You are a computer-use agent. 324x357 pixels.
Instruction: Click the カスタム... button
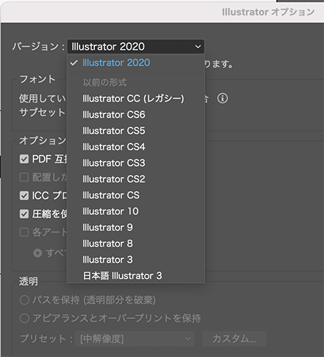[234, 339]
